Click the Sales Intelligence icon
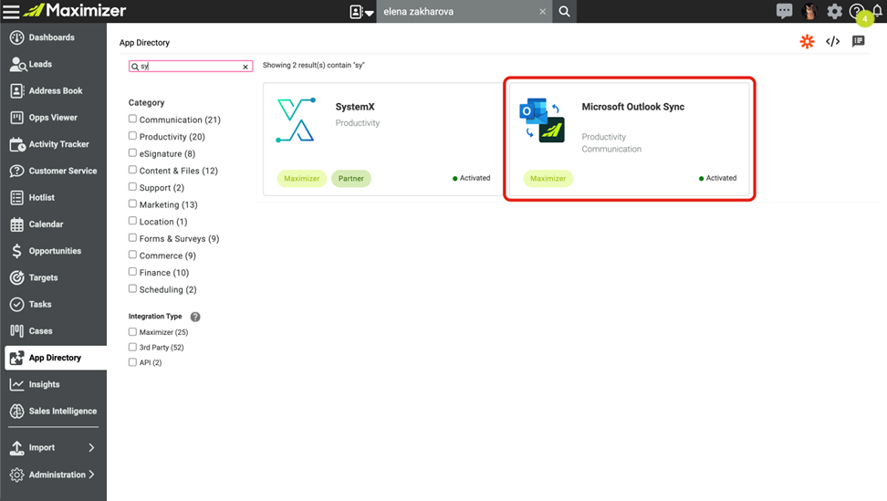The width and height of the screenshot is (887, 501). [17, 411]
